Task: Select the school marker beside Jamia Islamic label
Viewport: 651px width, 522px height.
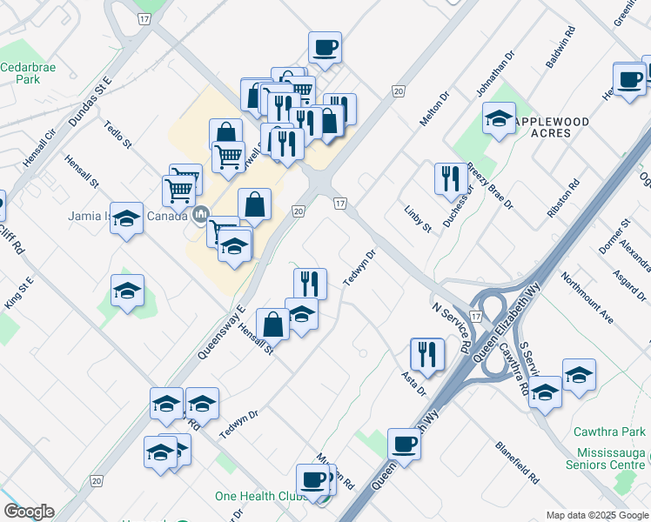Action: pos(127,218)
